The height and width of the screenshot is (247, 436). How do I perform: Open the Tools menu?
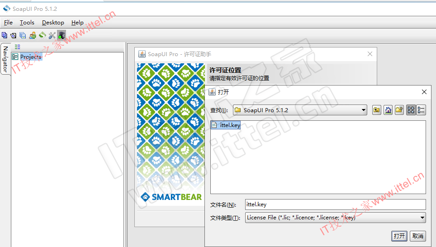tap(27, 23)
